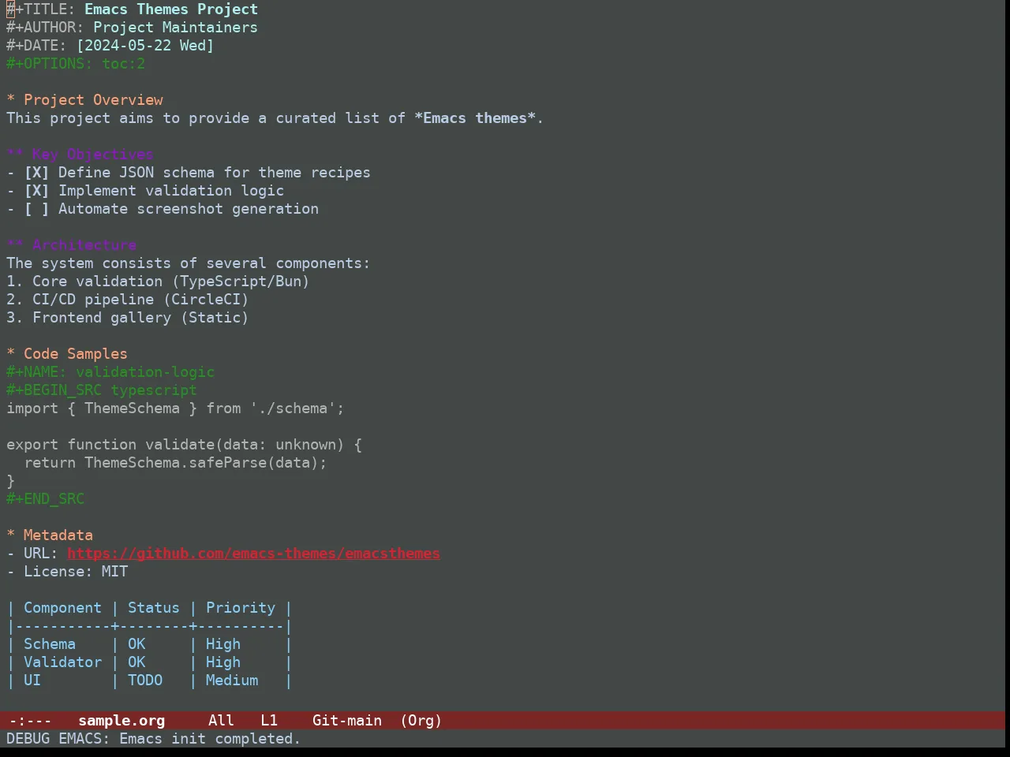Click the OK status in Schema row
Screen dimensions: 1010x757
tap(137, 644)
